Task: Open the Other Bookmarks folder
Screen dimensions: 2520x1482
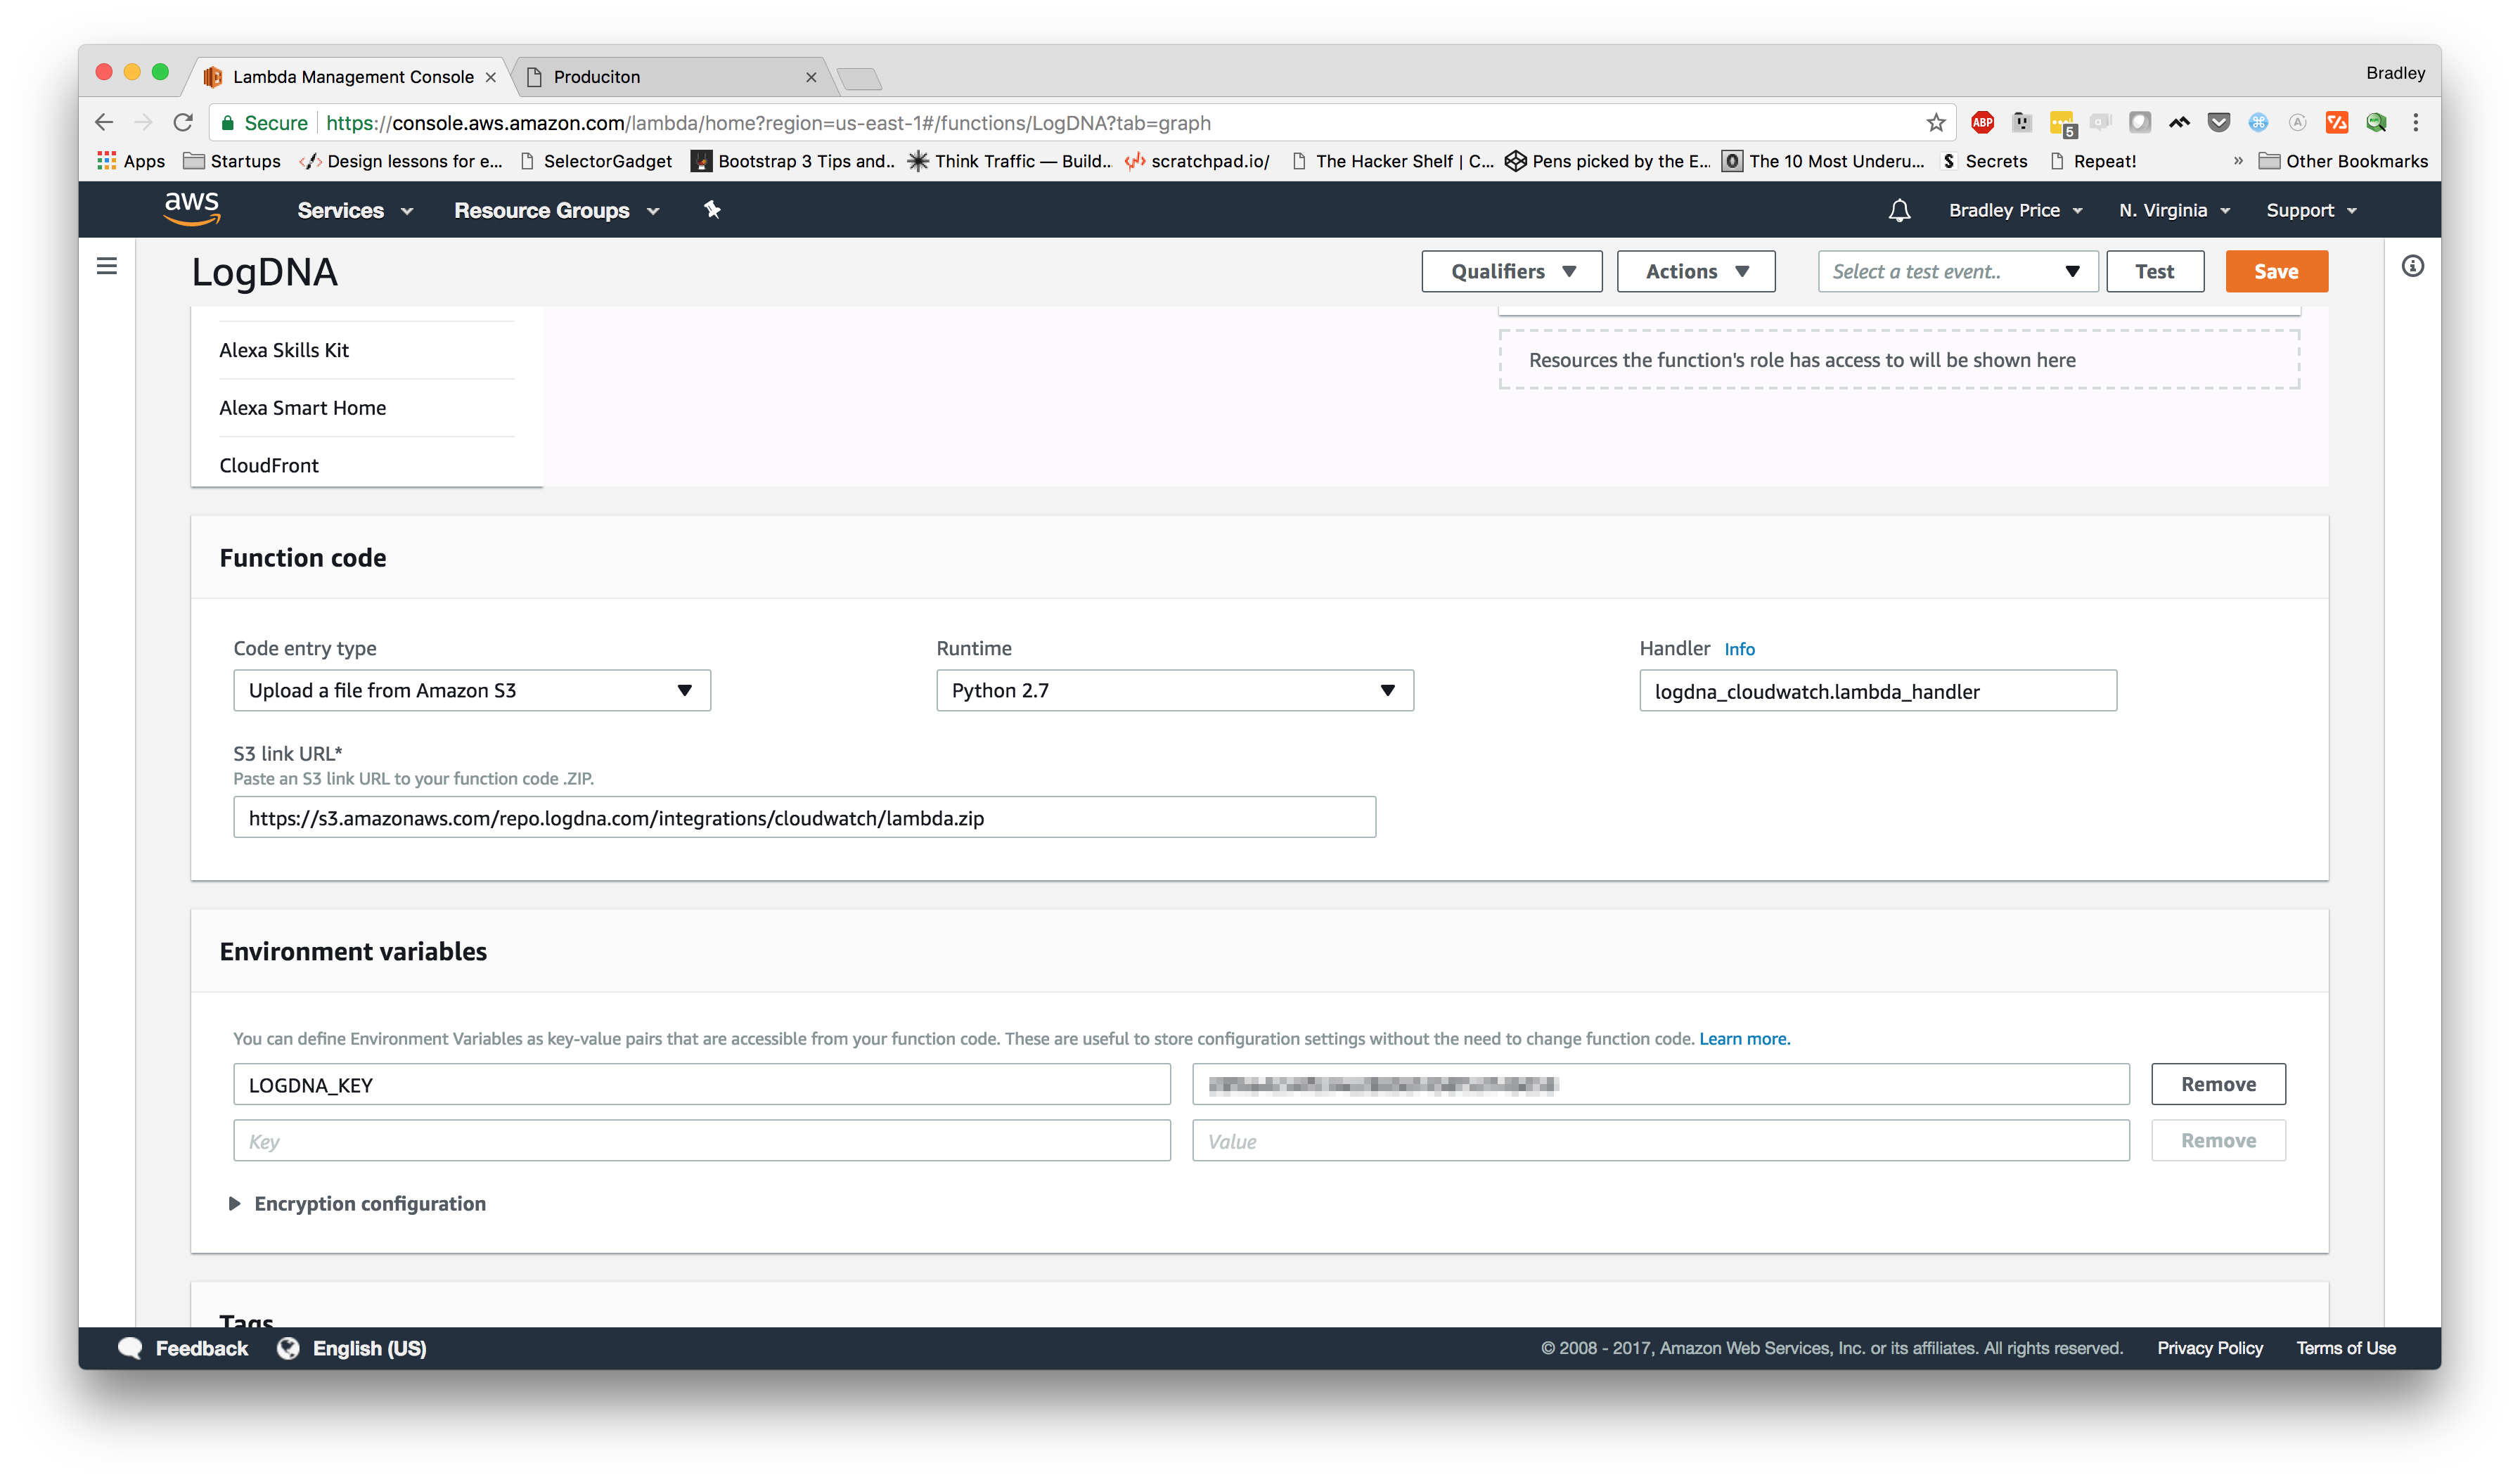Action: point(2342,161)
